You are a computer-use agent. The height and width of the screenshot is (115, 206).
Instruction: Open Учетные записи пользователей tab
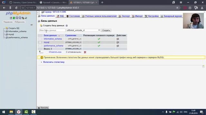pyautogui.click(x=99, y=16)
